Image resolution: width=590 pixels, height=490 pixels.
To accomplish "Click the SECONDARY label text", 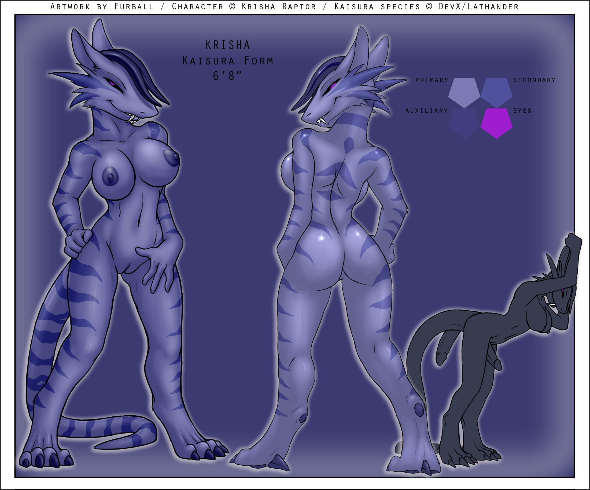I will click(x=534, y=80).
